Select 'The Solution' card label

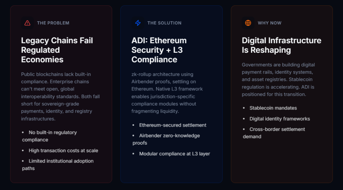click(x=164, y=23)
